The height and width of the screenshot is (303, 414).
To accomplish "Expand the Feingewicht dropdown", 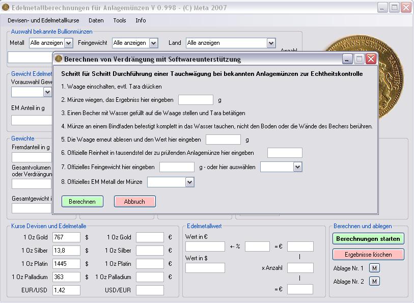I will pyautogui.click(x=153, y=43).
